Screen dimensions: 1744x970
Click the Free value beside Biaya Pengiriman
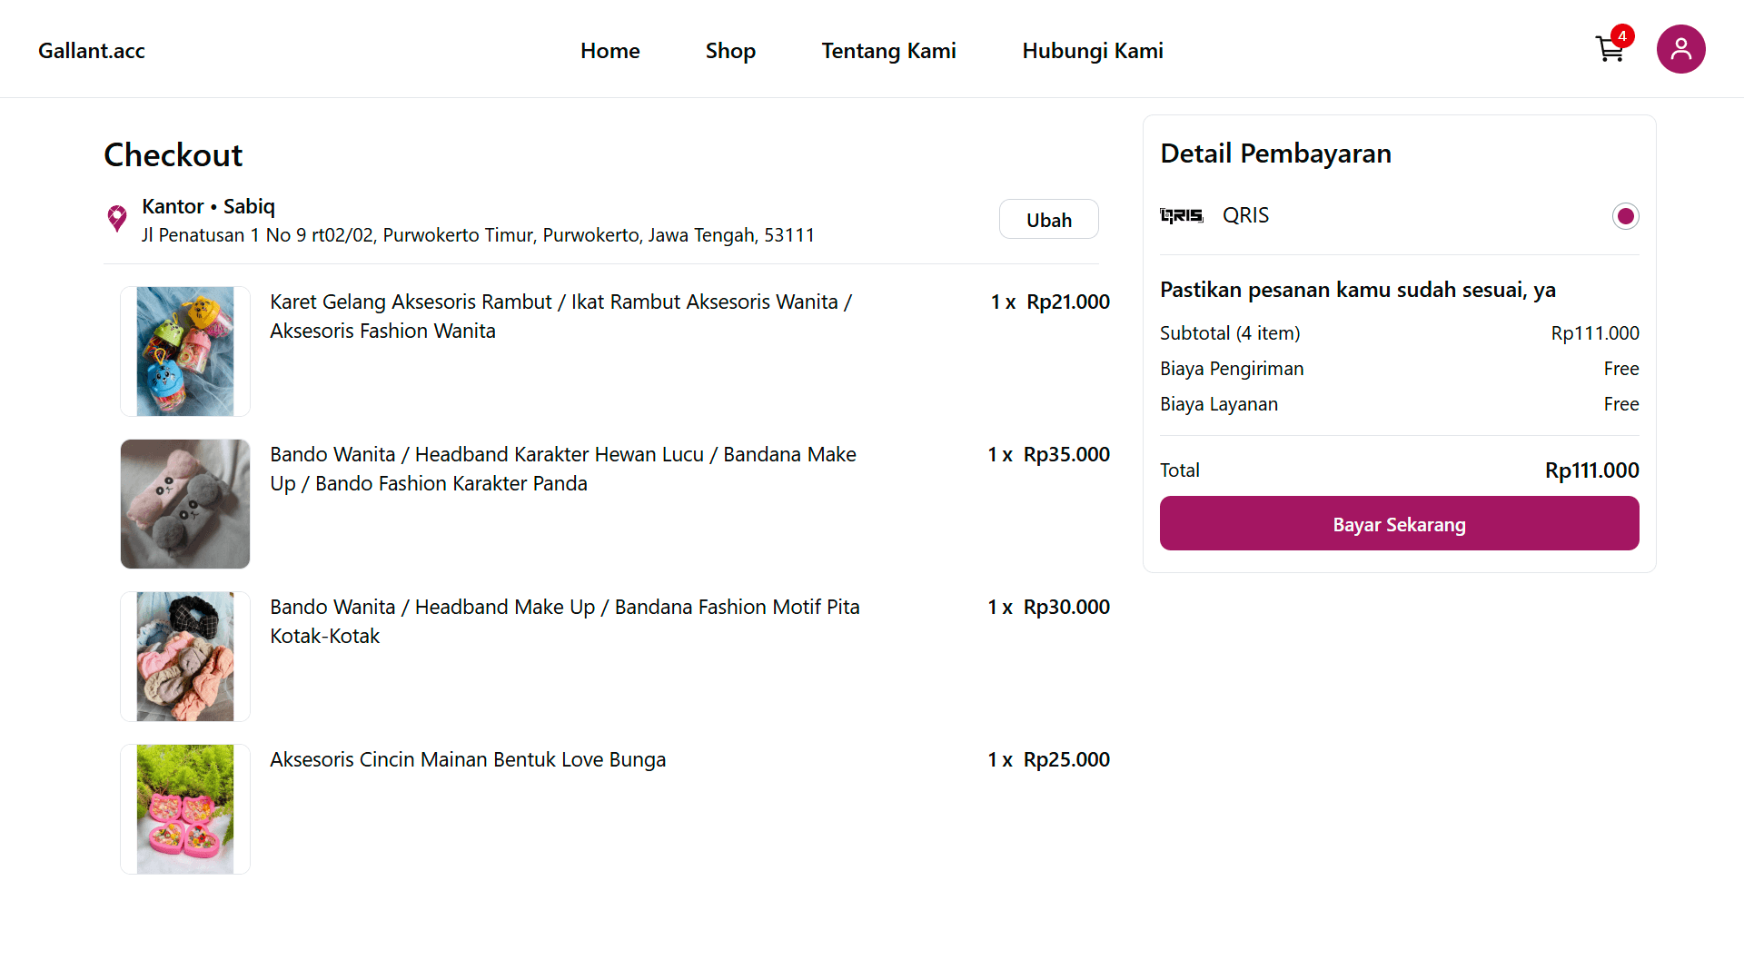coord(1621,369)
